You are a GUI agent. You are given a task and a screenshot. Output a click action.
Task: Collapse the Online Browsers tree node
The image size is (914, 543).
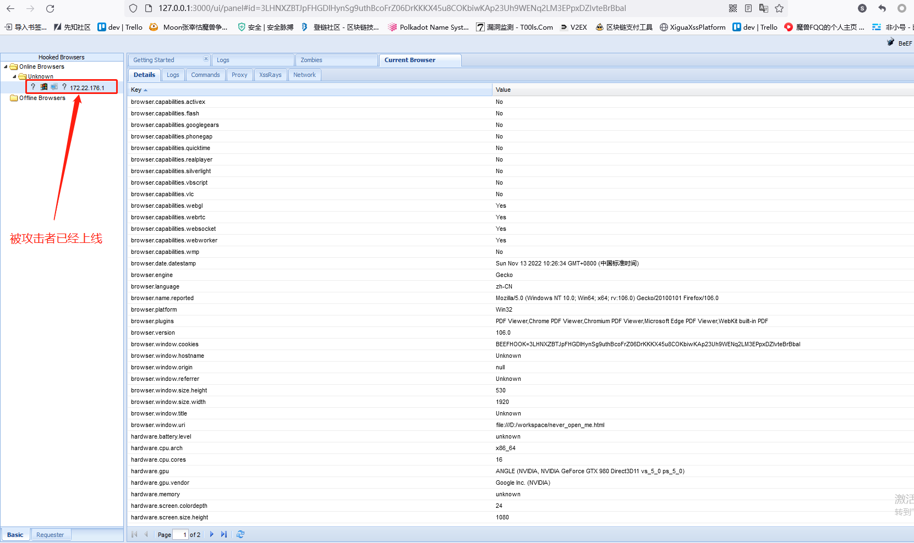click(x=6, y=67)
